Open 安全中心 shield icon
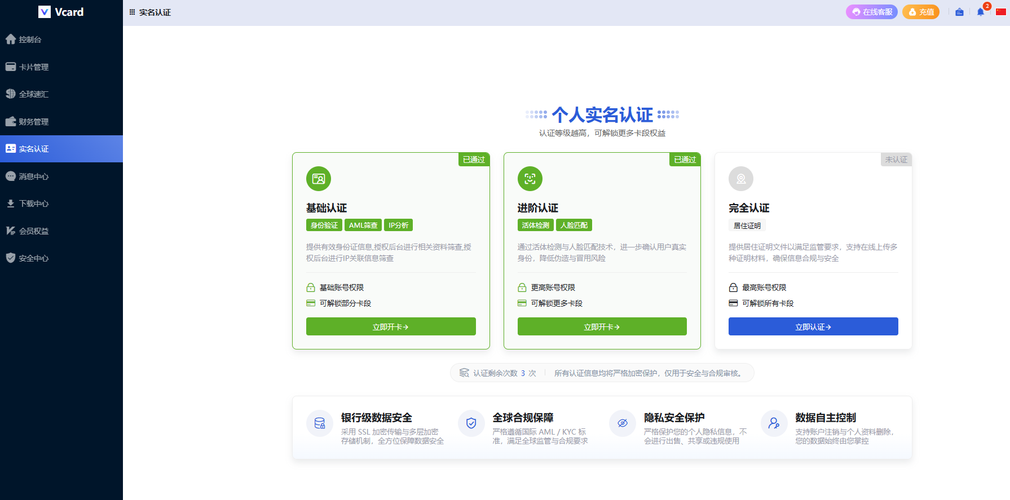Screen dimensions: 1010x500 (11, 258)
